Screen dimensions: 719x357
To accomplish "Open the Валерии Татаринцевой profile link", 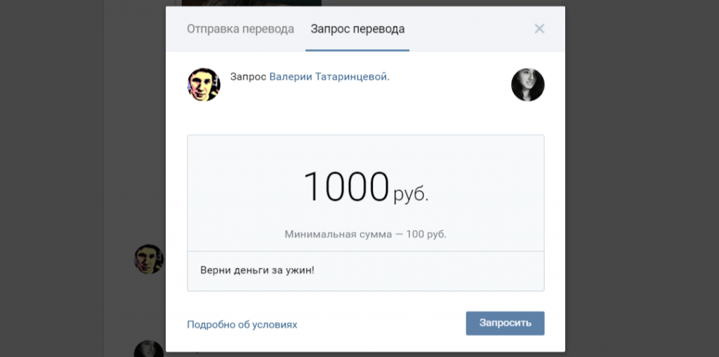I will (x=329, y=76).
